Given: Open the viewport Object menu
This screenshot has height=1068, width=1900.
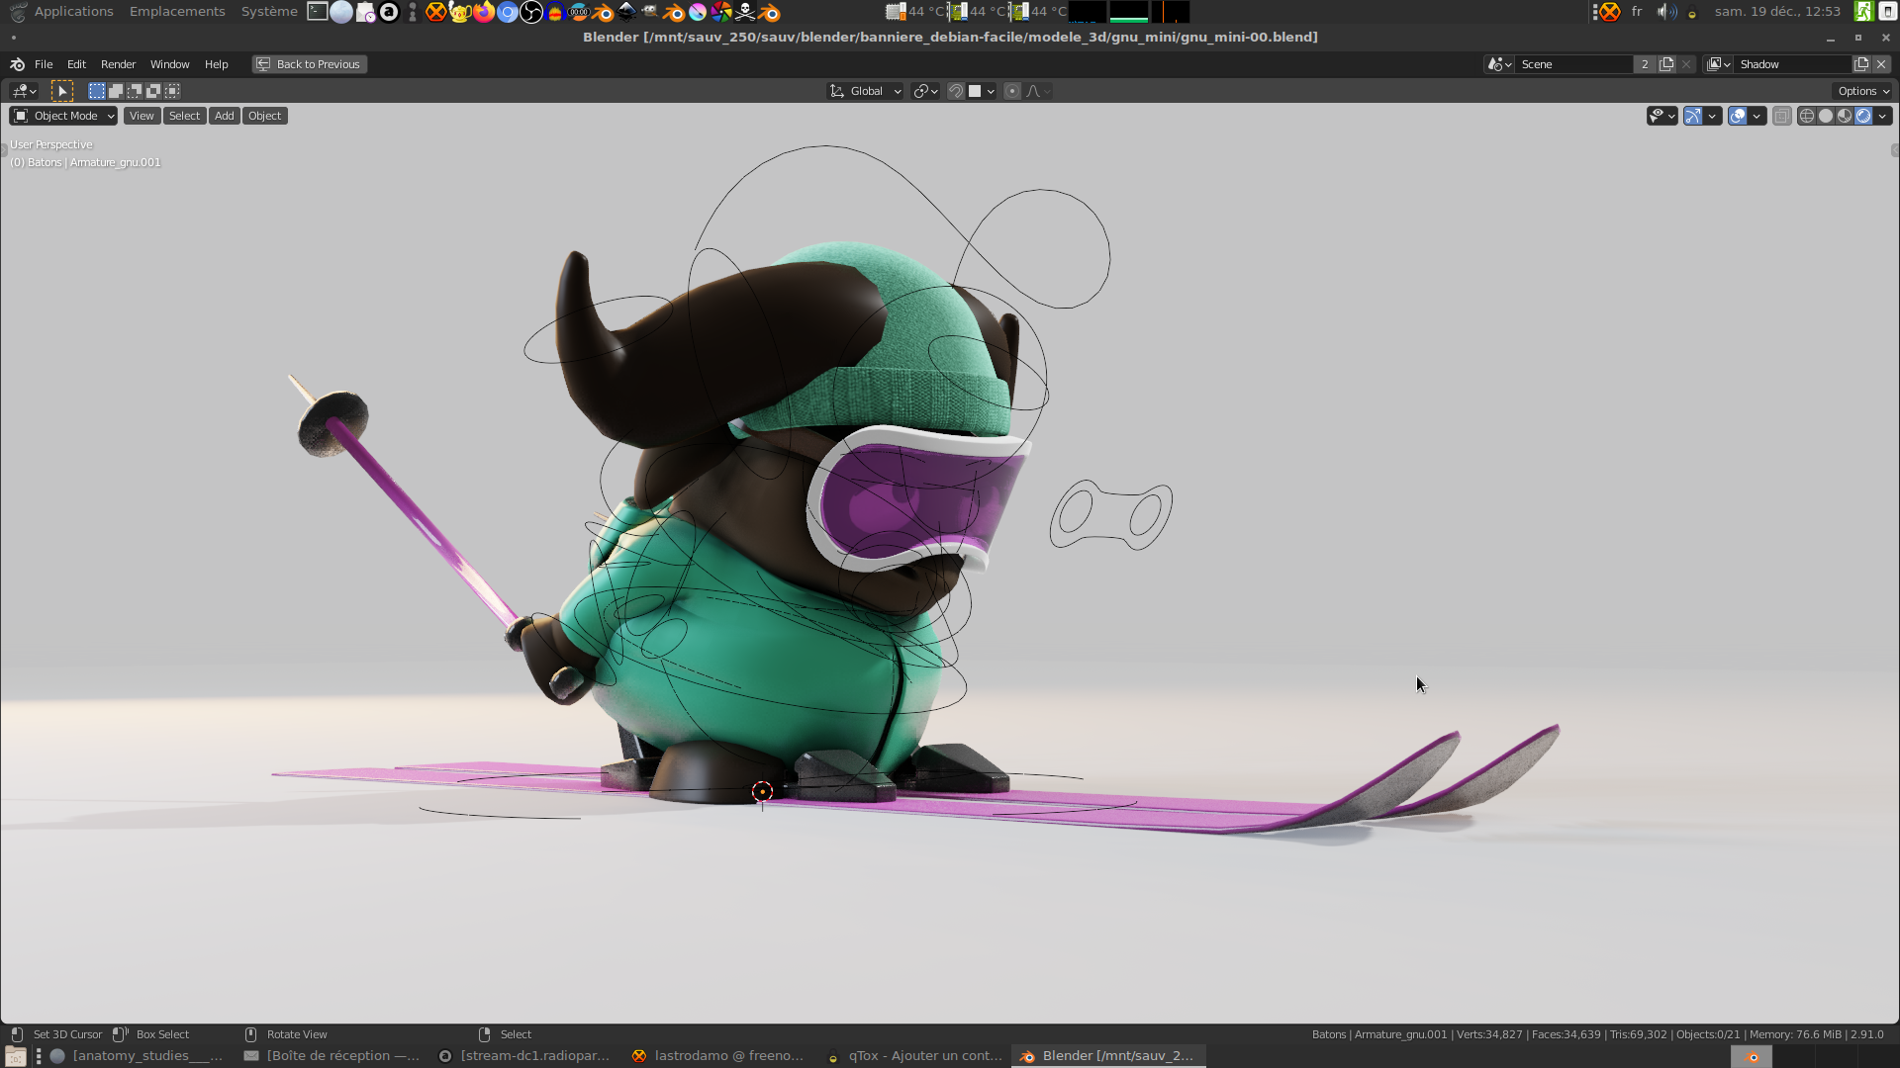Looking at the screenshot, I should click(x=264, y=116).
